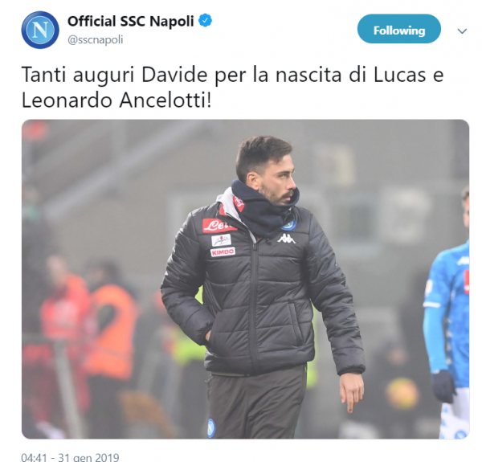
Task: Open the SSC Napoli profile avatar
Action: (x=40, y=30)
